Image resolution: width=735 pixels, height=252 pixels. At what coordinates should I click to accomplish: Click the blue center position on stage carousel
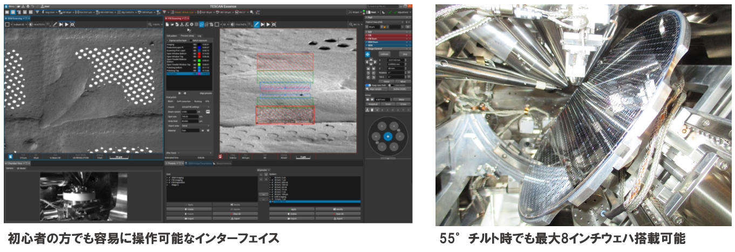387,136
